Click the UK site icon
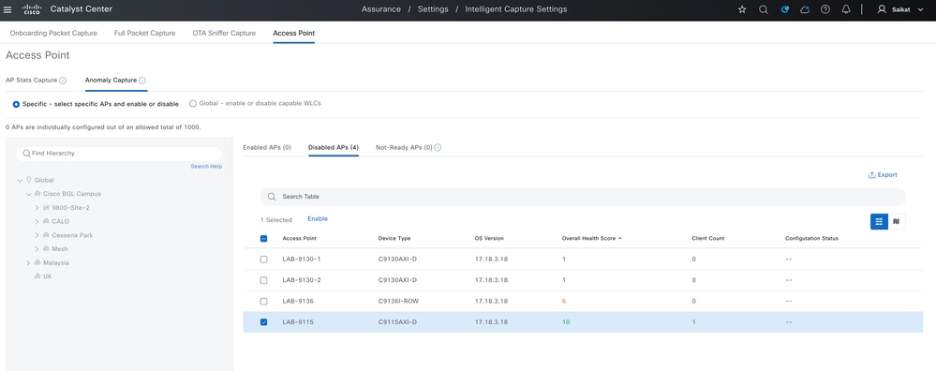 point(37,276)
